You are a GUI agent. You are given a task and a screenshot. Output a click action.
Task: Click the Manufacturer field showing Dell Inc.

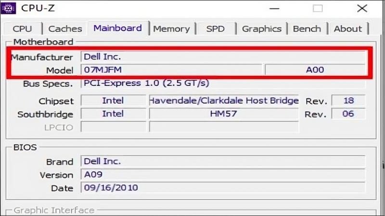pyautogui.click(x=222, y=57)
